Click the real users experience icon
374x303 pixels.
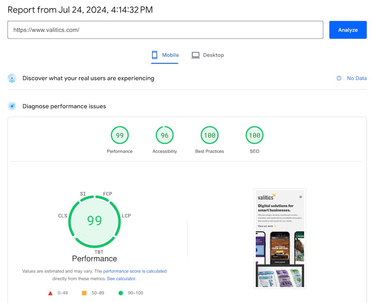[x=12, y=78]
